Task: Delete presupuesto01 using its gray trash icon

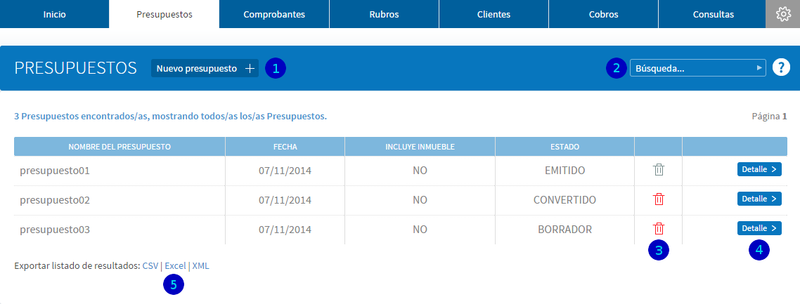Action: 659,170
